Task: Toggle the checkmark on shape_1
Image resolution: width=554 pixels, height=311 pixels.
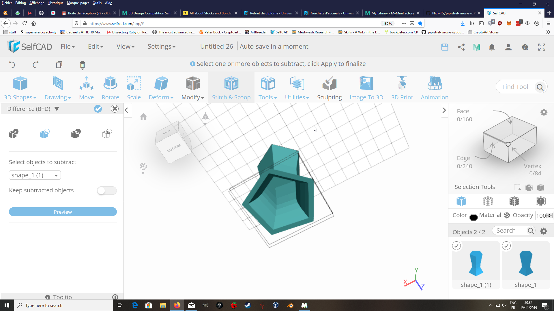Action: 506,246
